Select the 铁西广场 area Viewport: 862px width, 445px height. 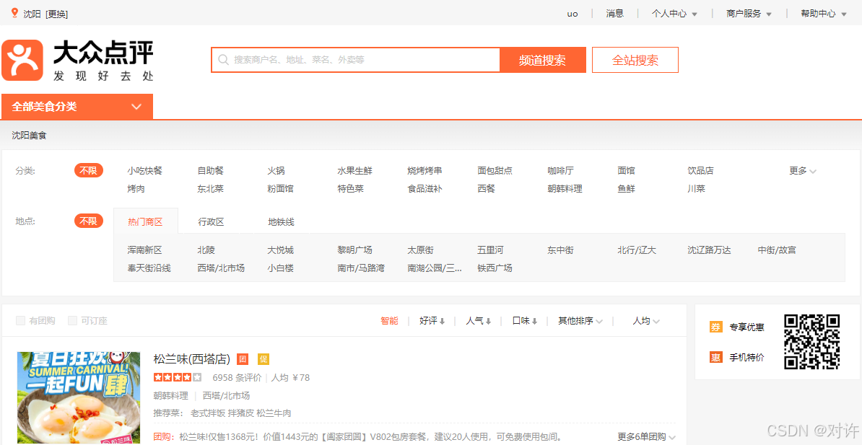(495, 268)
